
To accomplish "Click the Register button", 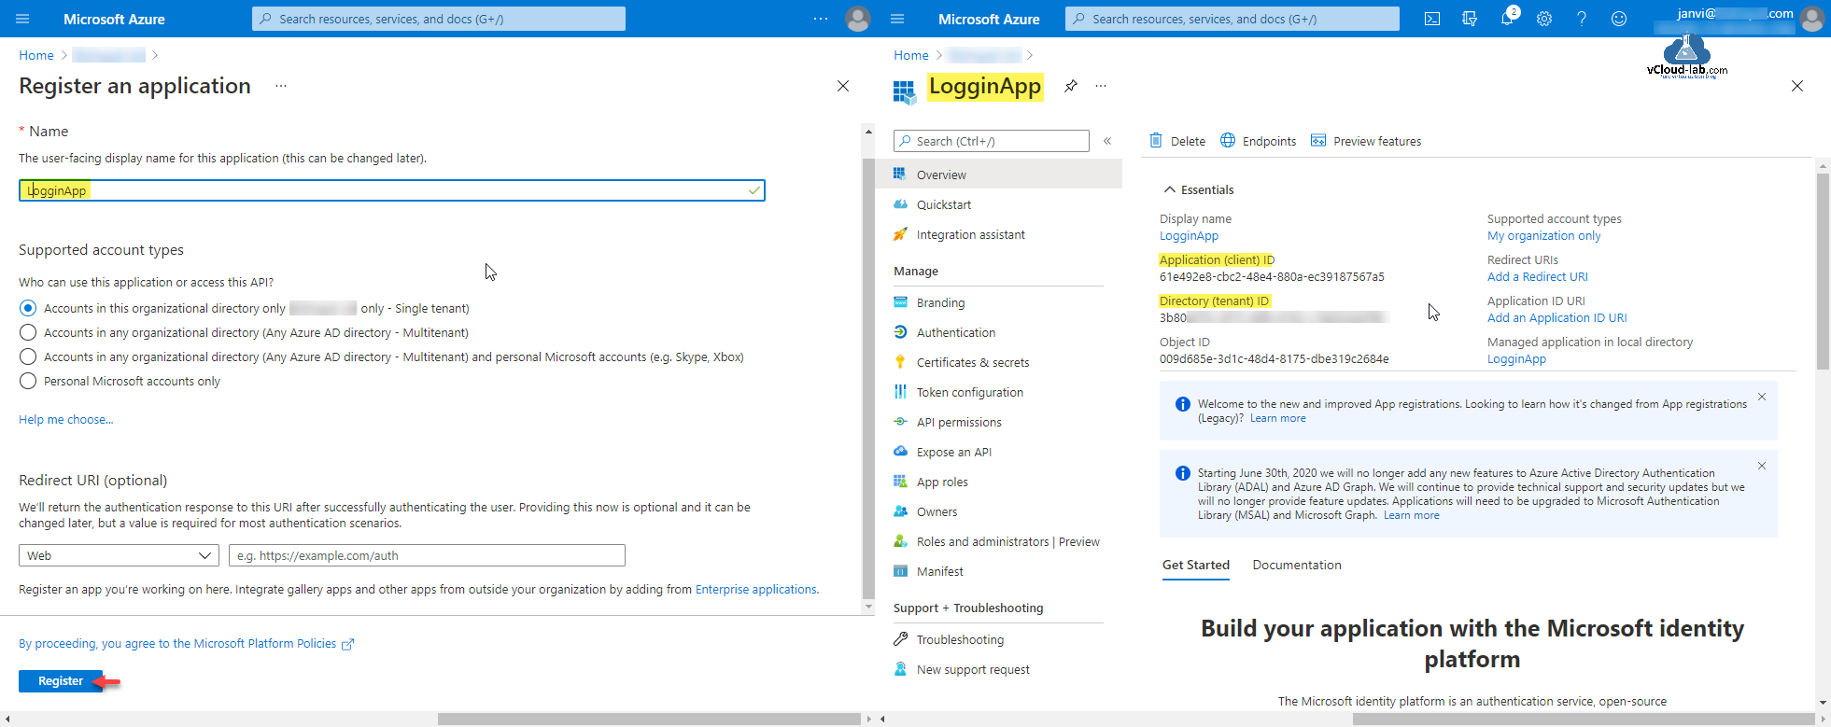I will (61, 681).
